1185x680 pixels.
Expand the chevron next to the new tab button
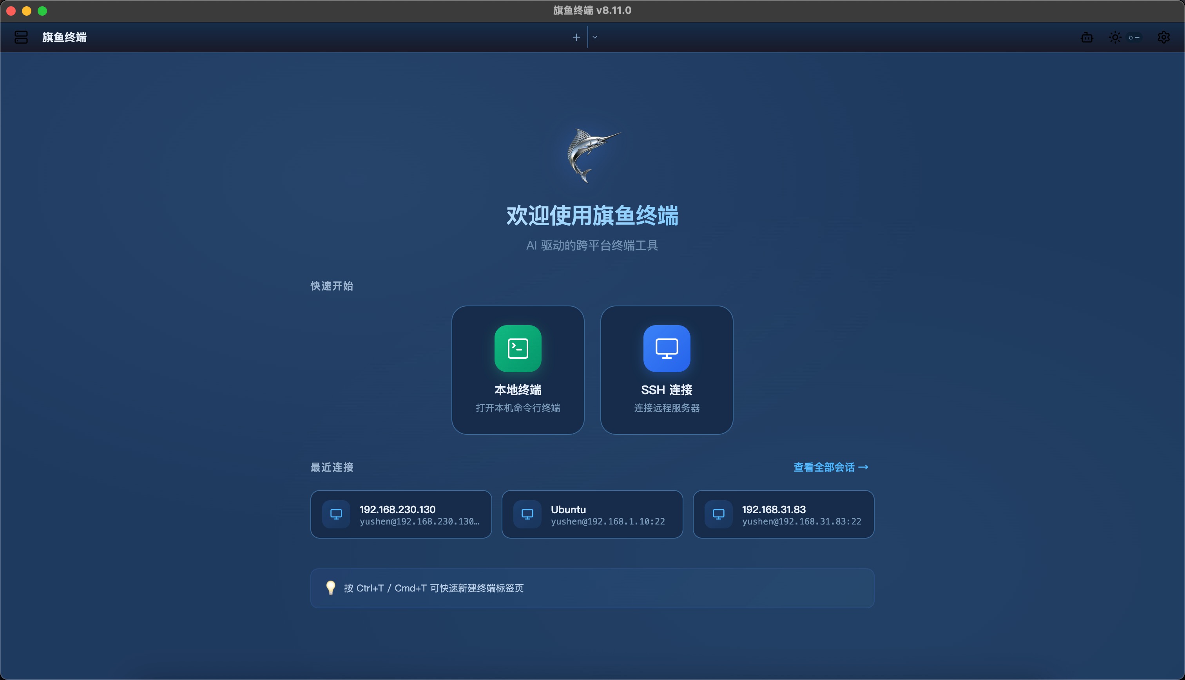click(594, 37)
